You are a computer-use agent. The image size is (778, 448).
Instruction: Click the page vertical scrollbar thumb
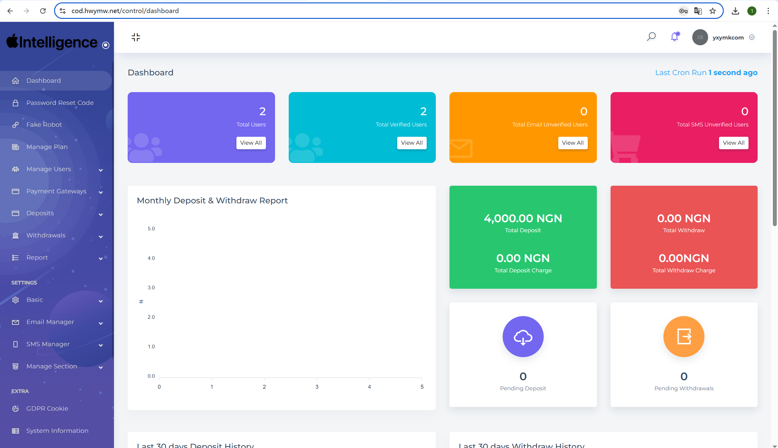[x=774, y=128]
